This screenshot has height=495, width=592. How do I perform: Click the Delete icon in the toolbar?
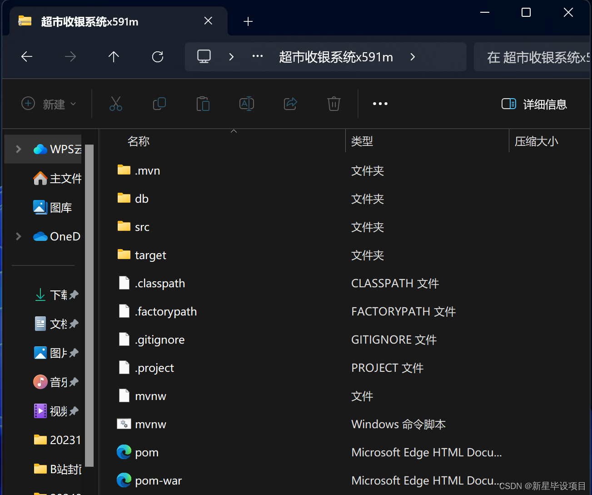click(x=334, y=104)
